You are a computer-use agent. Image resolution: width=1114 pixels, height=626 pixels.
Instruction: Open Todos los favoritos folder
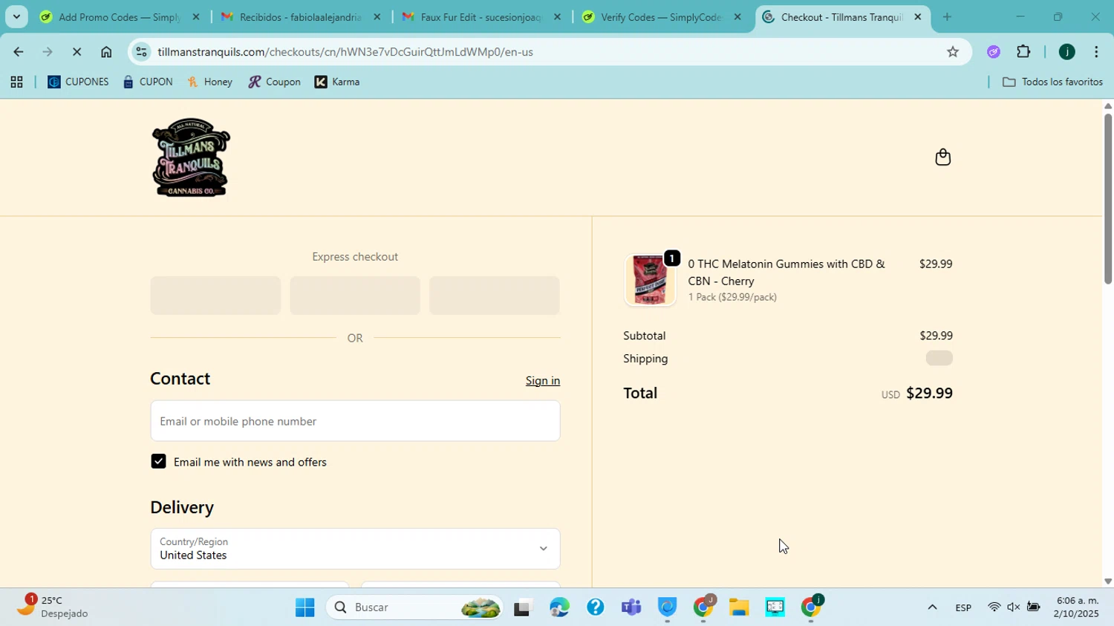point(1052,82)
